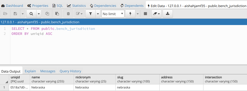Click the Nebraska cell in nickronym column

pyautogui.click(x=95, y=87)
